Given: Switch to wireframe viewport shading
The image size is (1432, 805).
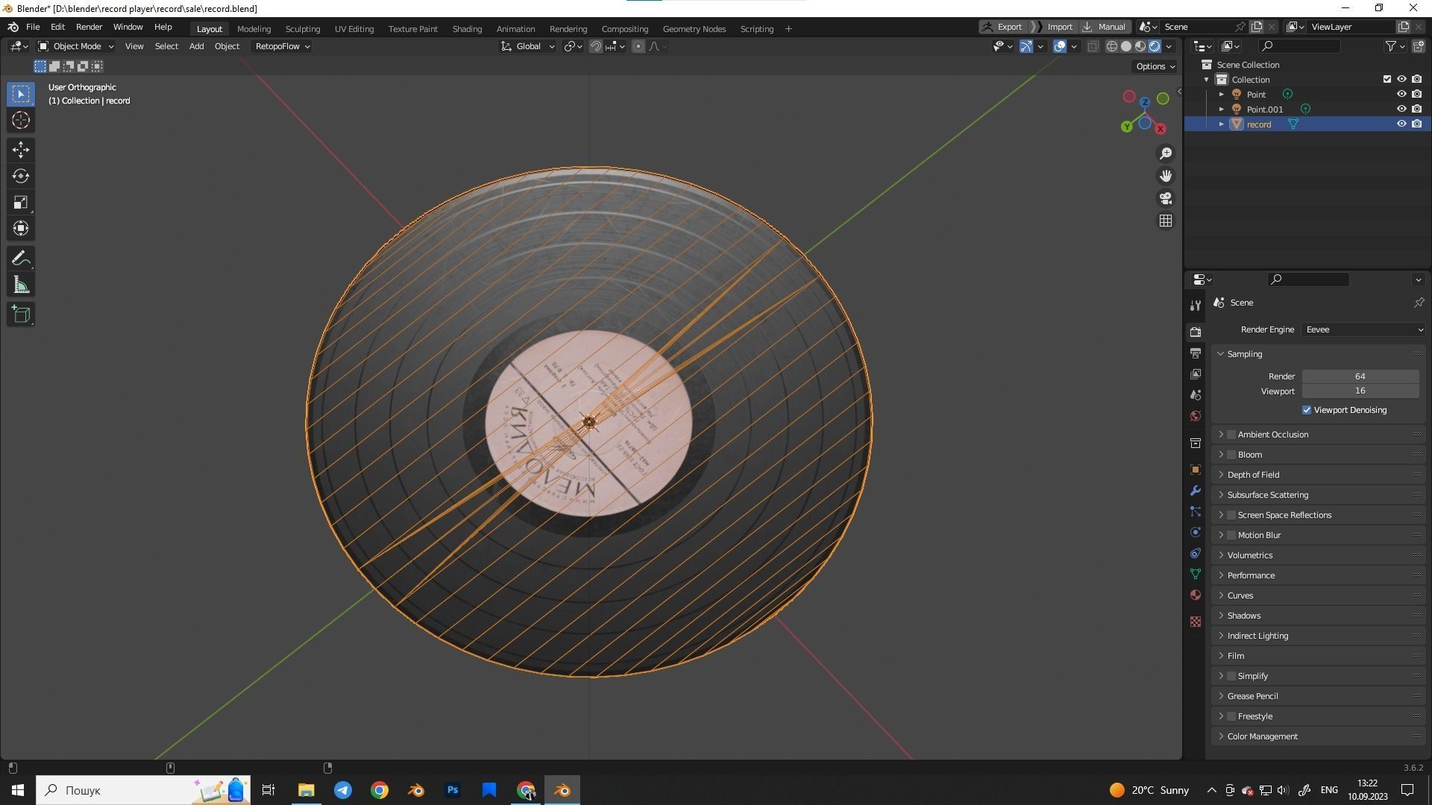Looking at the screenshot, I should (x=1111, y=46).
